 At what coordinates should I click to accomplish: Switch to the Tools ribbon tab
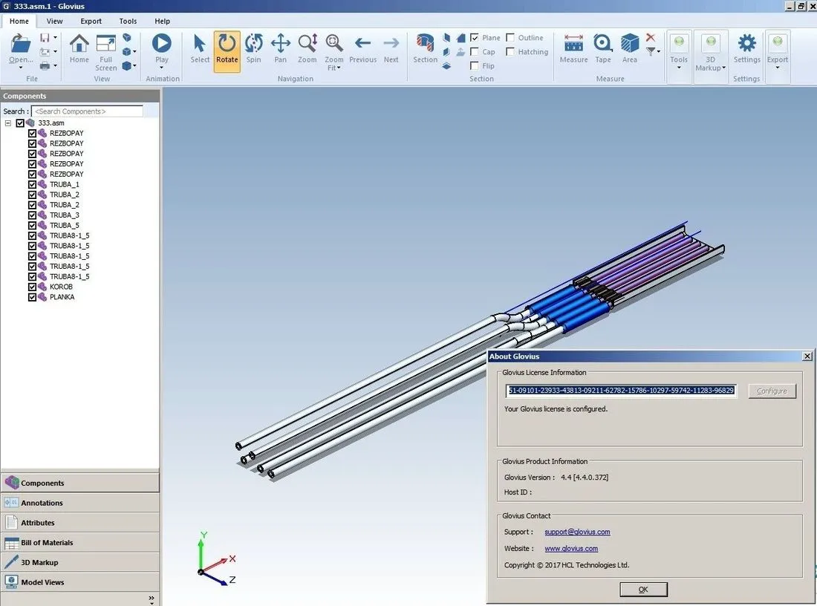tap(128, 22)
